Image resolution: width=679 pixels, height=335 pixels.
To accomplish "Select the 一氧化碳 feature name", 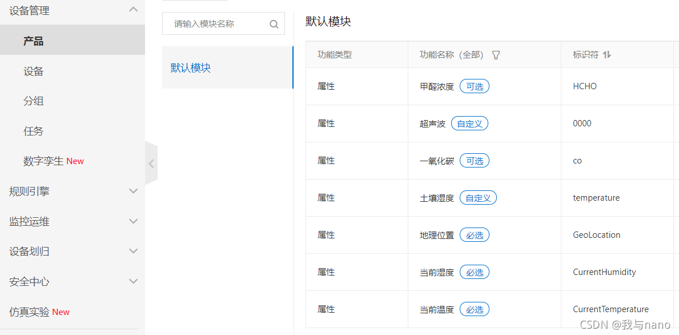I will coord(436,161).
